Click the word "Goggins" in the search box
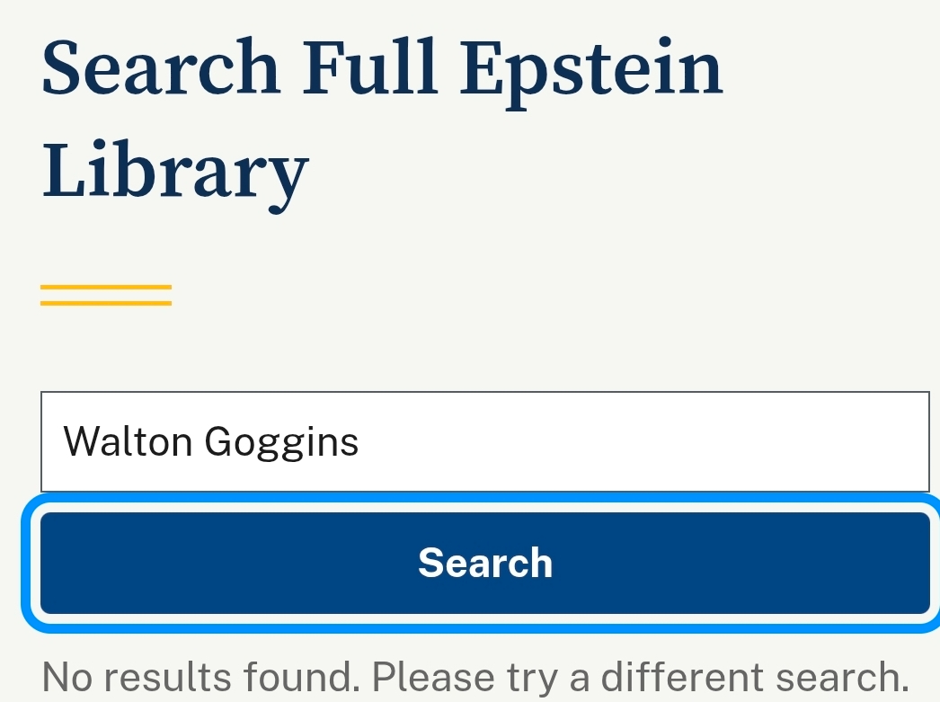The image size is (940, 702). 281,441
